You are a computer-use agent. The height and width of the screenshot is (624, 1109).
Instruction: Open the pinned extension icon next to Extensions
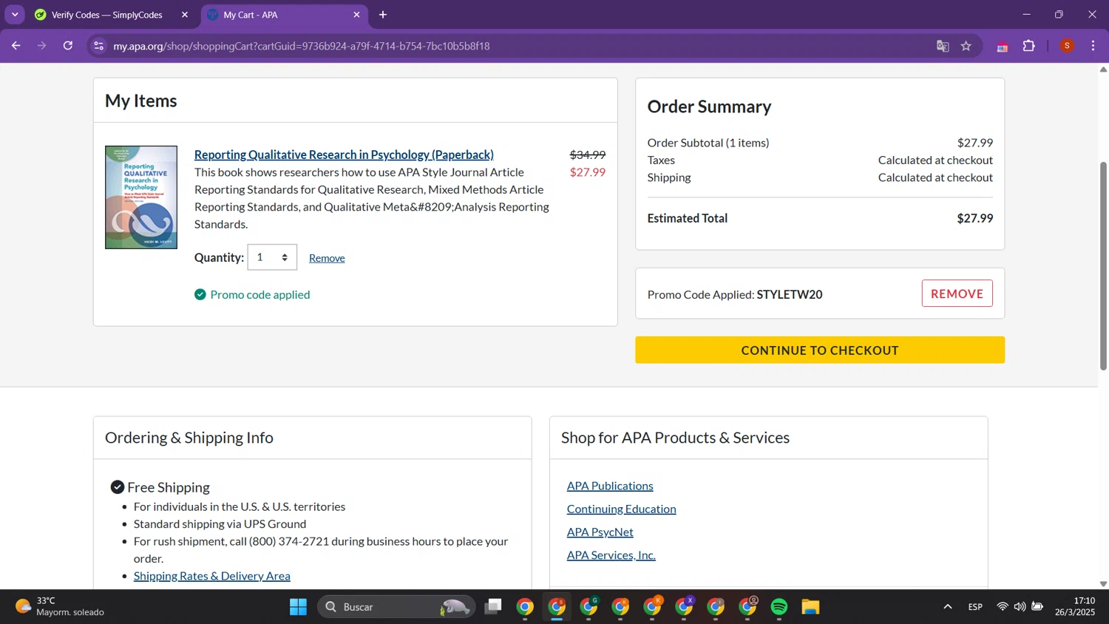(1003, 46)
